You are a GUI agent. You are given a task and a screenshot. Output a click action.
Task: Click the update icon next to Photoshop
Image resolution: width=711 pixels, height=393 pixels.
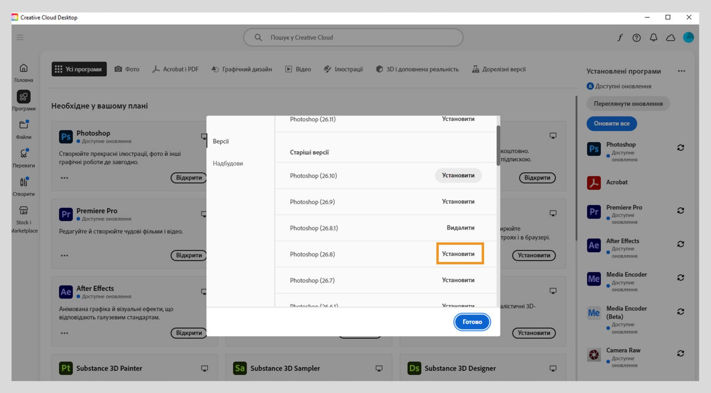[681, 148]
